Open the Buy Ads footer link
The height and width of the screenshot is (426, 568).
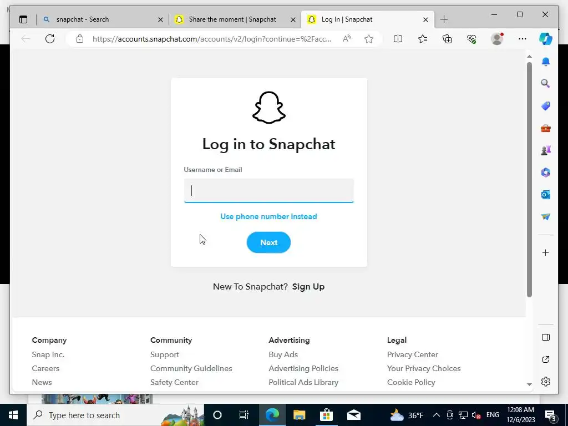tap(283, 354)
